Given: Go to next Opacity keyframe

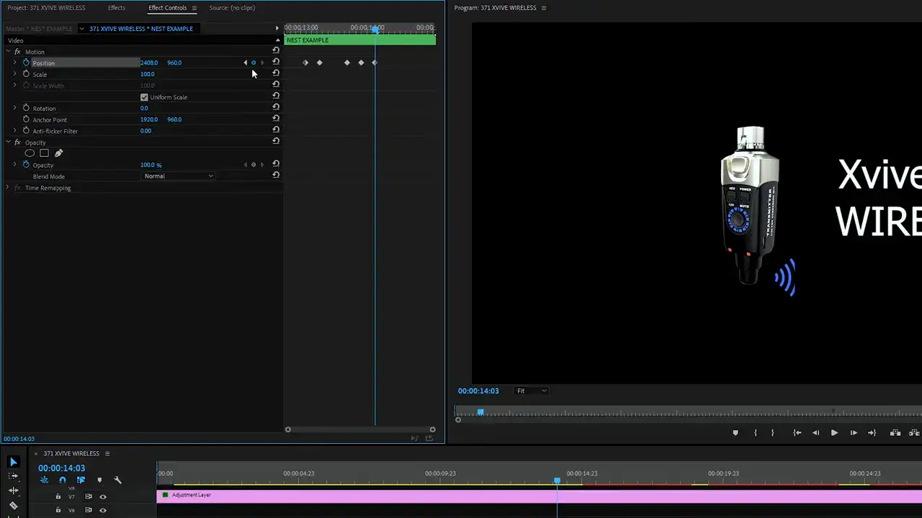Looking at the screenshot, I should 262,165.
